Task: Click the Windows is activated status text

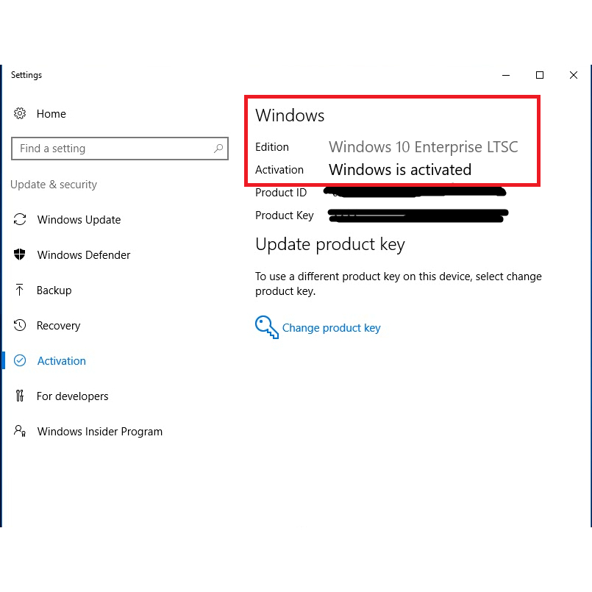Action: coord(400,170)
